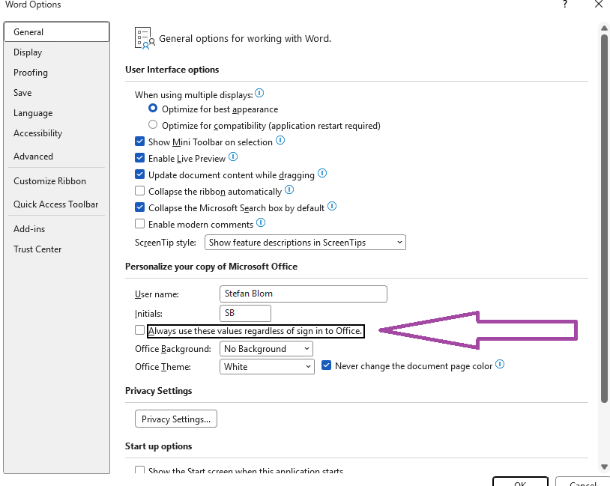Click the Privacy Settings section heading
The height and width of the screenshot is (486, 610).
158,391
